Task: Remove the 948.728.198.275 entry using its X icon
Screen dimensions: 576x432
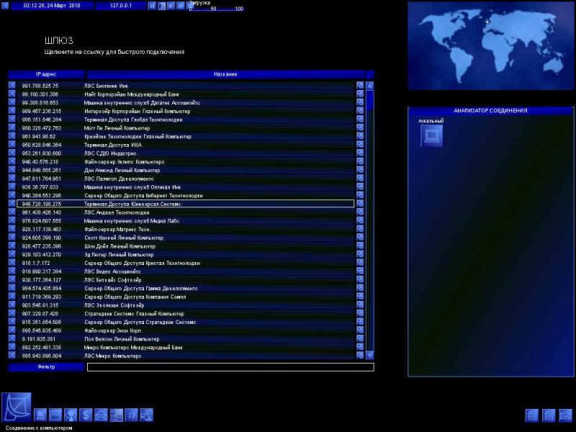Action: 12,204
